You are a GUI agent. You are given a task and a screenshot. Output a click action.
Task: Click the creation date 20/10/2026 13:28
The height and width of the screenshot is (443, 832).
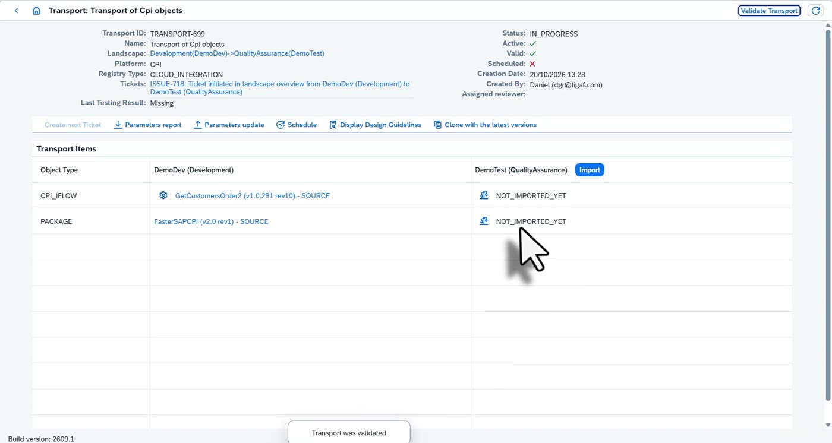point(557,75)
